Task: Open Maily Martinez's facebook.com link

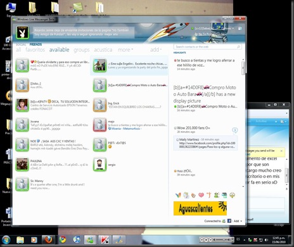Action: 207,145
